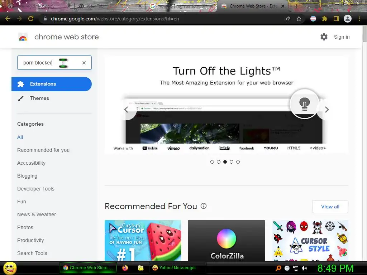Launch Firefox from the taskbar
Image resolution: width=367 pixels, height=275 pixels.
click(x=125, y=268)
